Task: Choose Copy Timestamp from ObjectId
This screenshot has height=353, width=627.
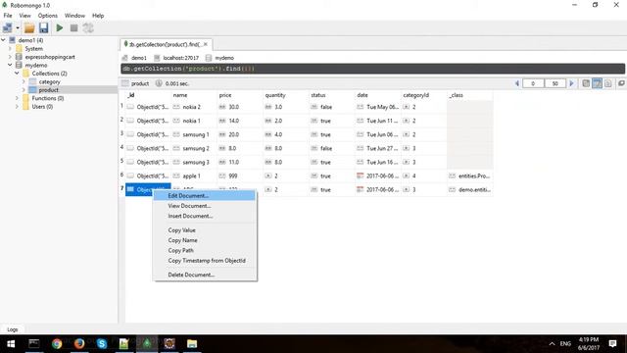Action: (x=205, y=261)
